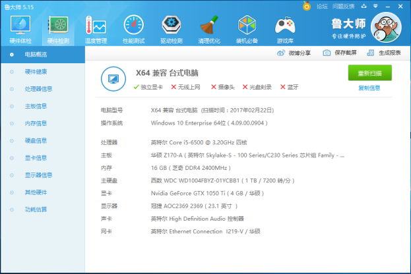Screen dimensions: 411x274
Task: Click the 复制信息 copy info link
Action: (369, 88)
